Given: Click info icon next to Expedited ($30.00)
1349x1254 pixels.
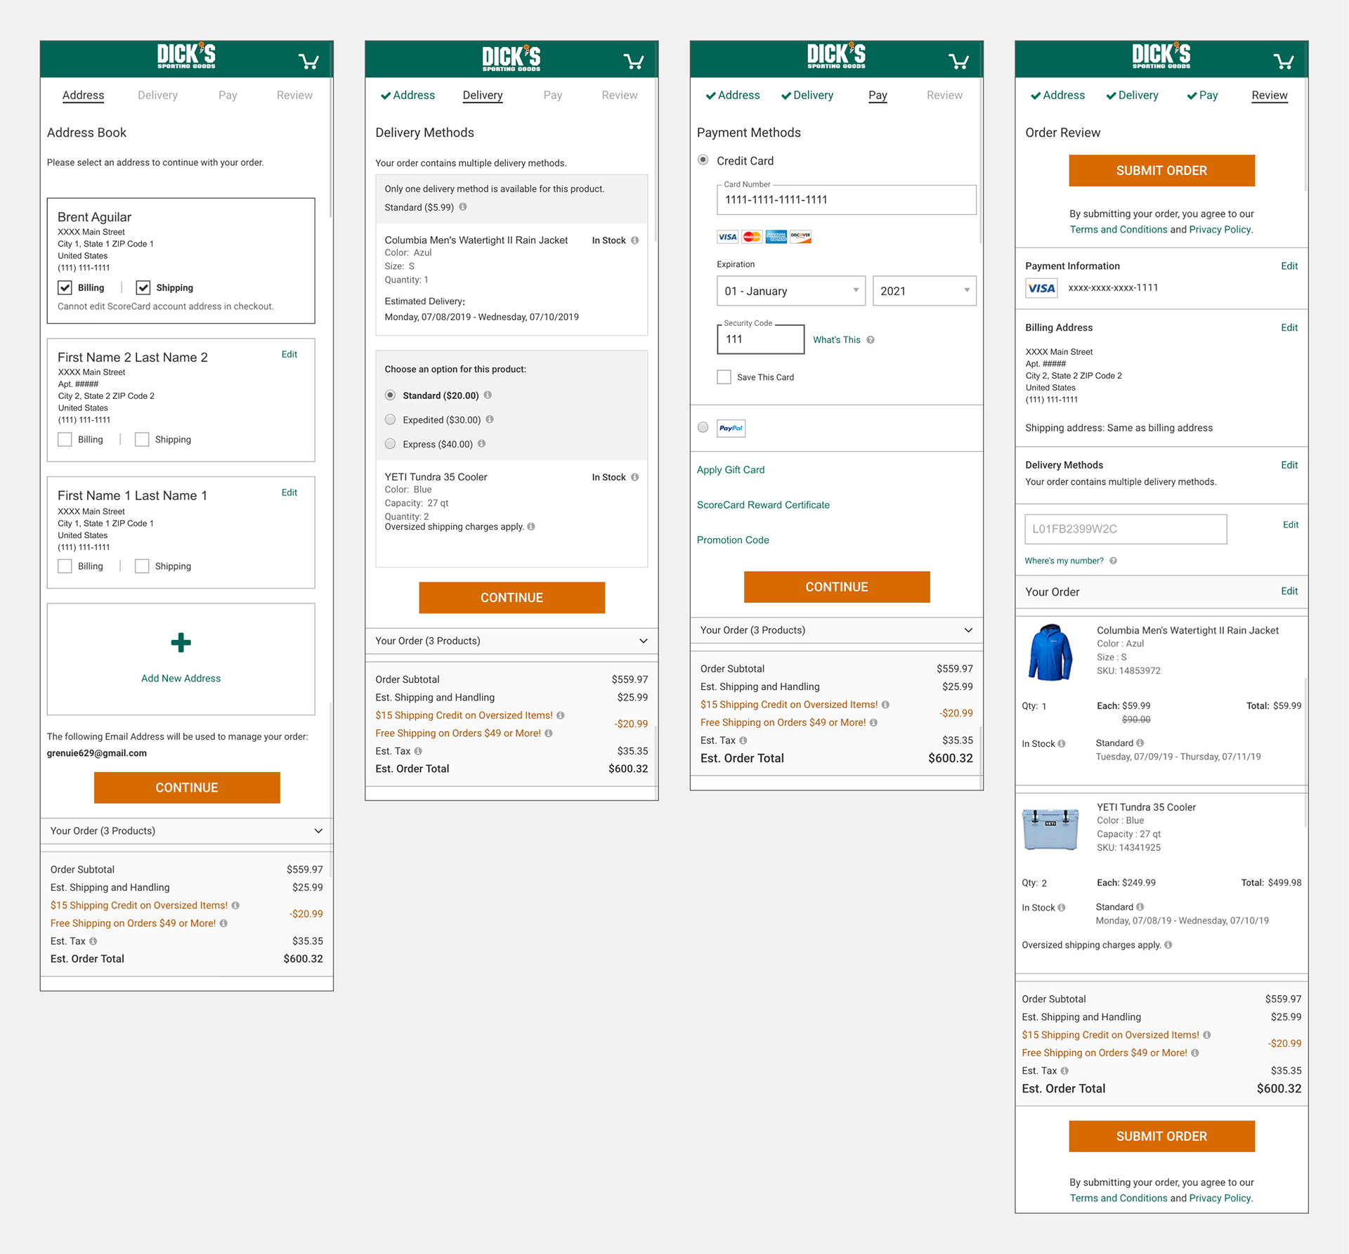Looking at the screenshot, I should point(490,419).
